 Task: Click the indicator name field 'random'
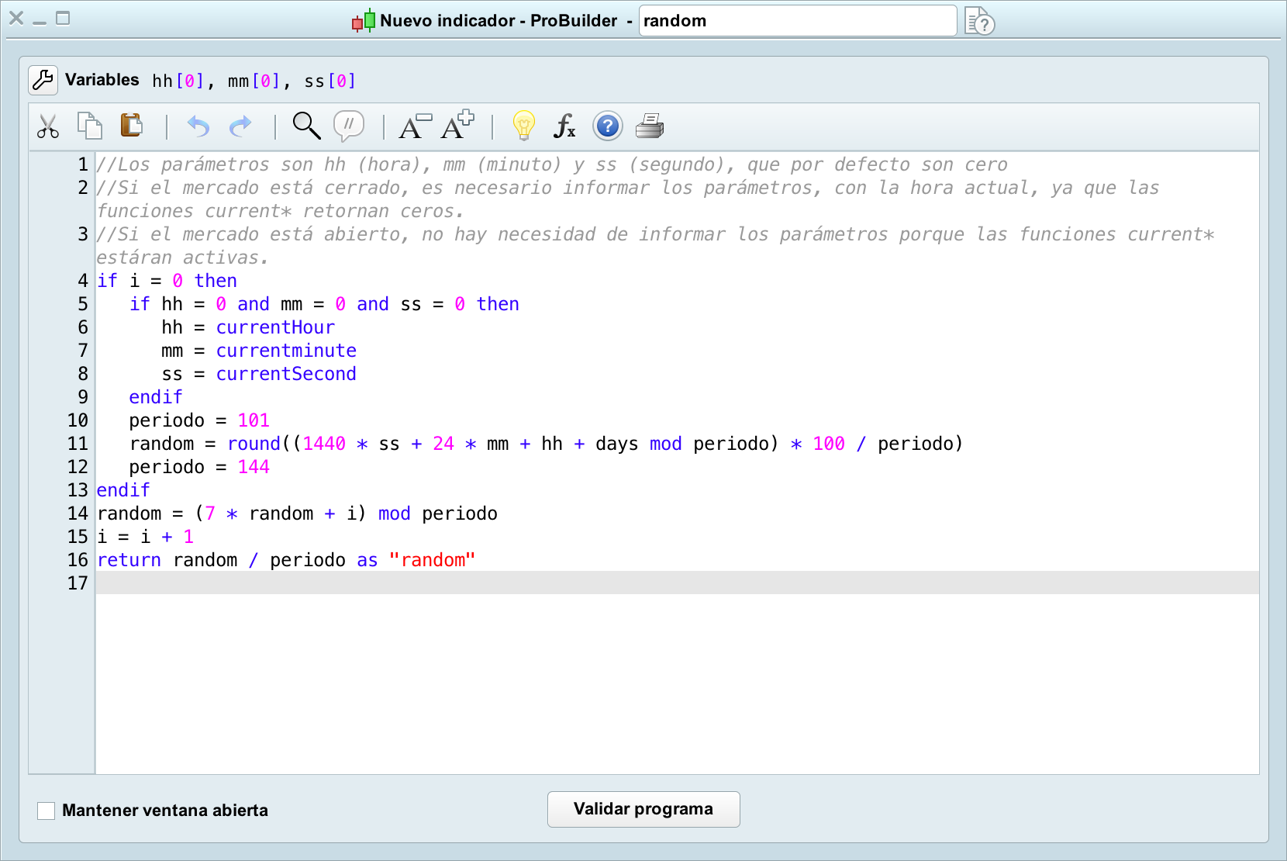point(797,21)
